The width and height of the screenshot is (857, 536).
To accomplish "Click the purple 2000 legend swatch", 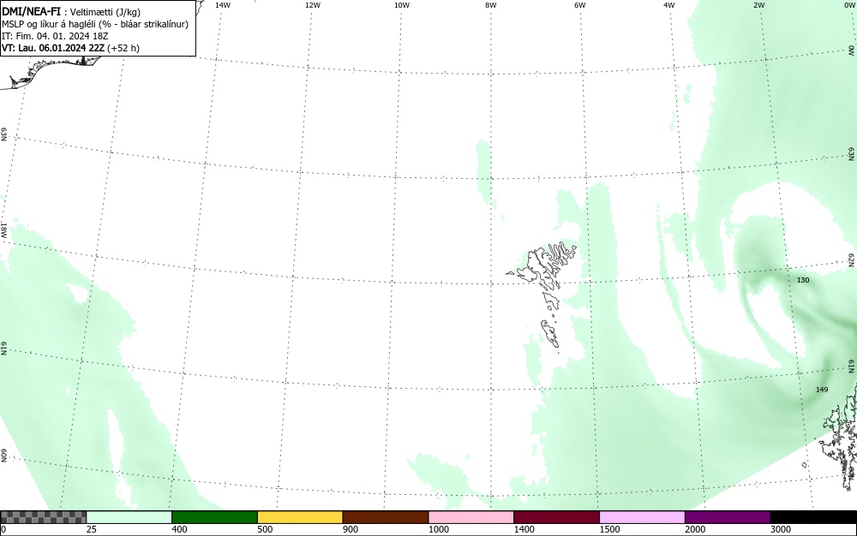I will pos(728,517).
